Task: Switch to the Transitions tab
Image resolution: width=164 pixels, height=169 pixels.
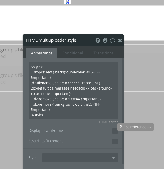Action: pos(104,53)
